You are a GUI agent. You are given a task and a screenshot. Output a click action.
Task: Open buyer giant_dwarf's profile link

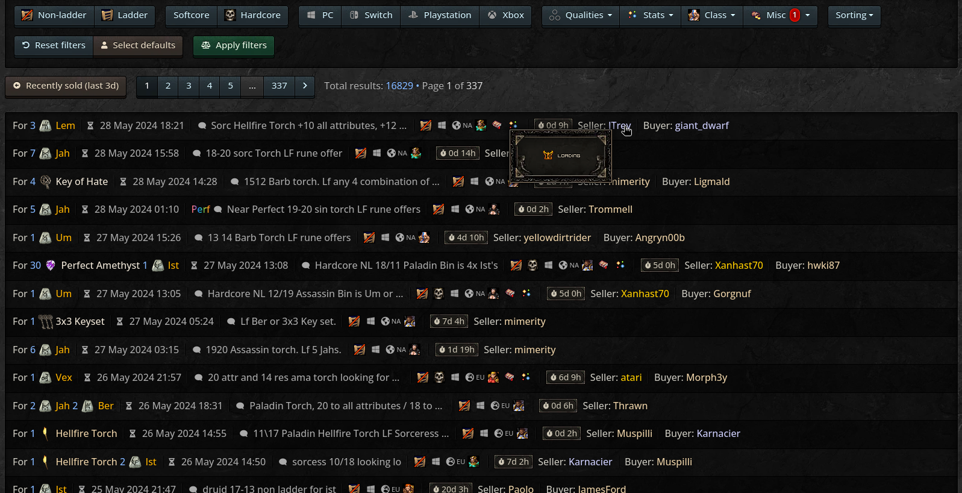pyautogui.click(x=701, y=125)
